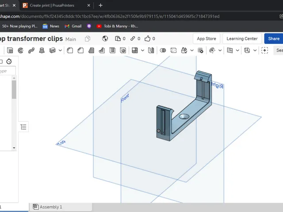Viewport: 283px width, 212px height.
Task: Open the Learning Center
Action: pos(242,38)
